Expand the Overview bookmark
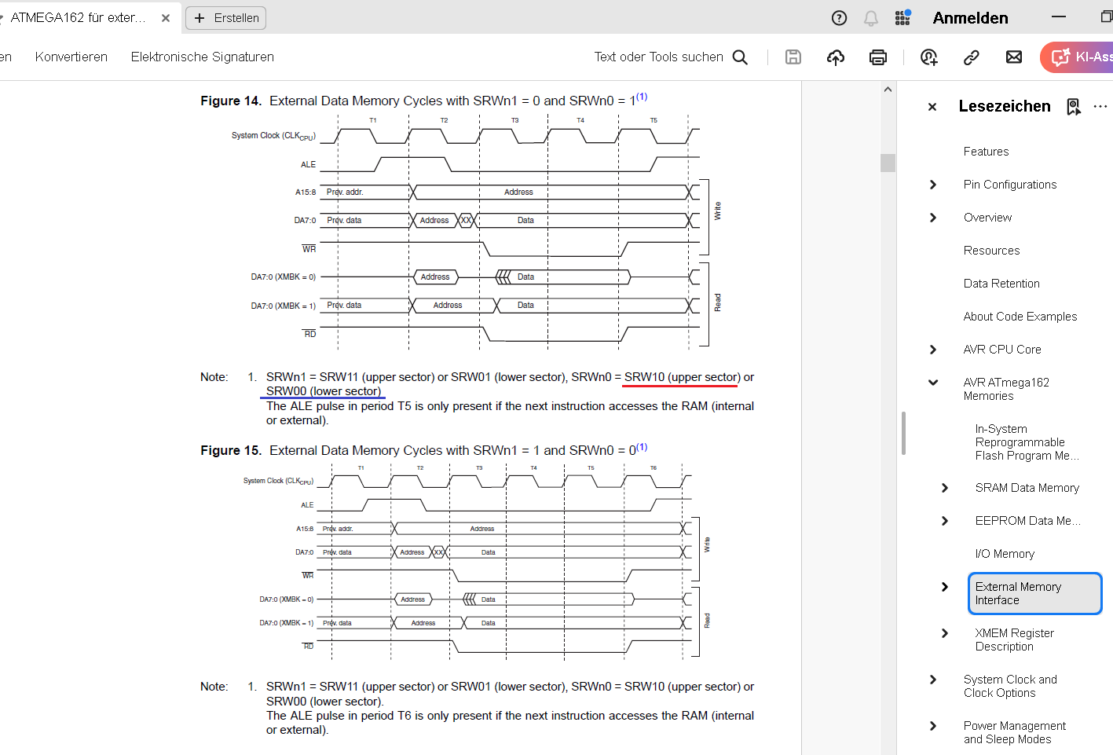 point(933,218)
